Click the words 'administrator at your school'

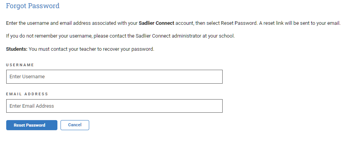tap(203, 36)
